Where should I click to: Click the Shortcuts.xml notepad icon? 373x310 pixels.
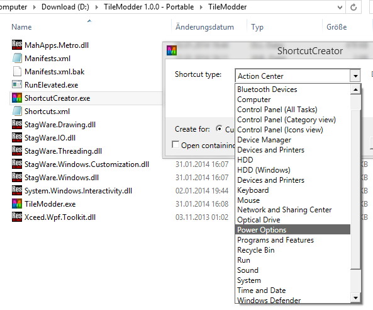17,111
